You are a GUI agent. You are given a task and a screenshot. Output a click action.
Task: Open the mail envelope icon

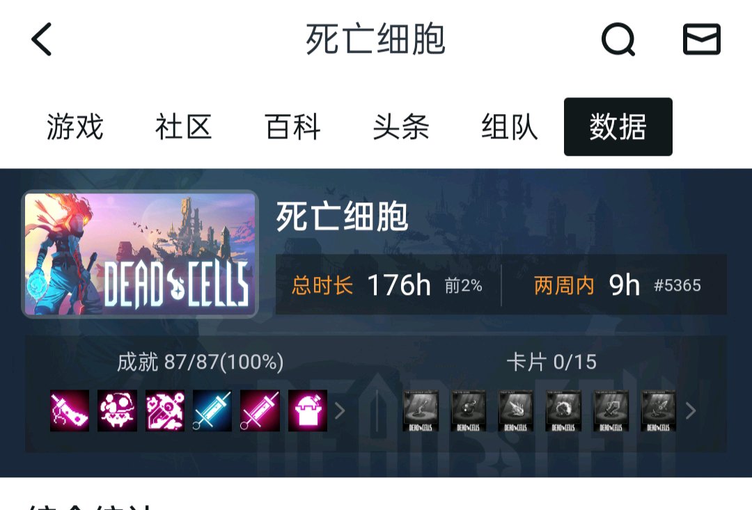click(x=702, y=39)
